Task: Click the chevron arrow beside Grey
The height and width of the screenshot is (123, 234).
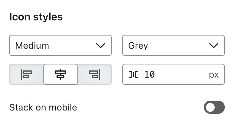Action: click(214, 45)
